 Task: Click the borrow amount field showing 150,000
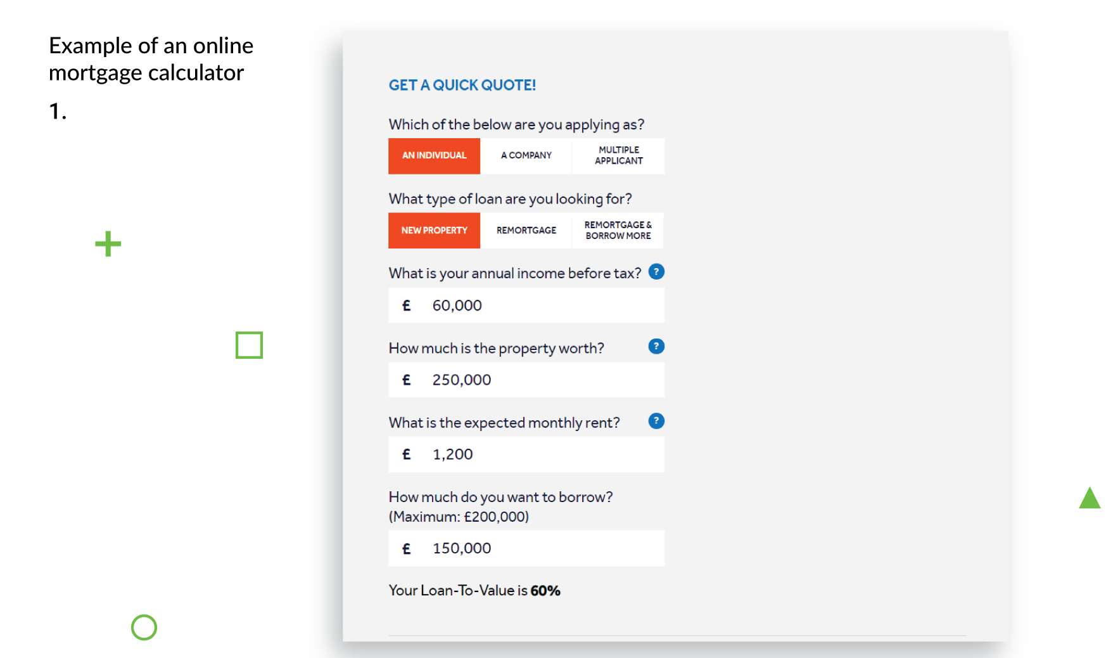click(x=526, y=548)
